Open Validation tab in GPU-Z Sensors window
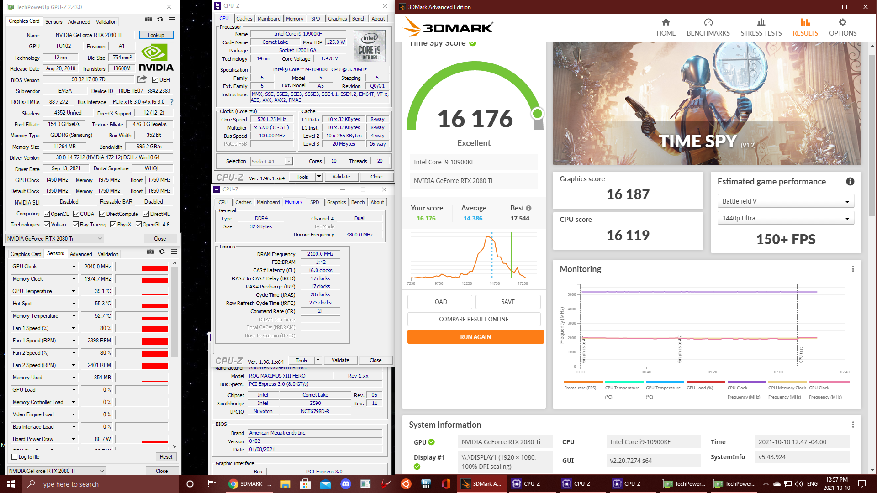Image resolution: width=877 pixels, height=493 pixels. click(x=108, y=254)
